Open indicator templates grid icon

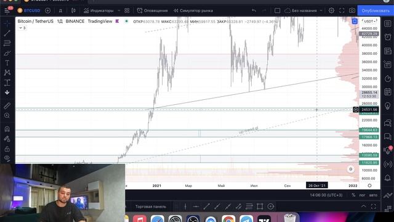[127, 10]
